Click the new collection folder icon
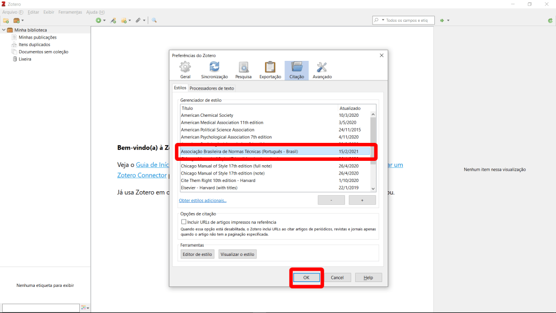This screenshot has width=556, height=313. click(x=6, y=20)
